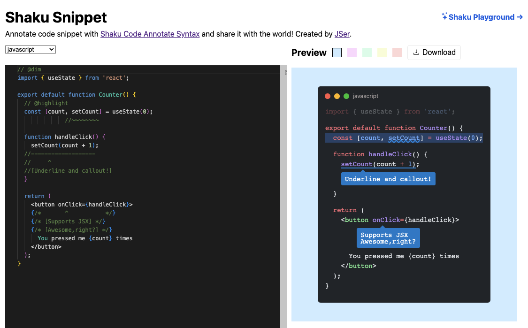Click the 'Preview' heading label
The width and height of the screenshot is (528, 328).
(x=309, y=53)
